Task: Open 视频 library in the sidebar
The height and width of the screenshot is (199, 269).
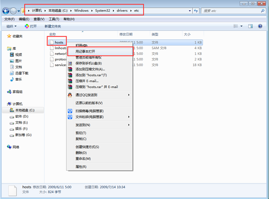Action: click(18, 55)
